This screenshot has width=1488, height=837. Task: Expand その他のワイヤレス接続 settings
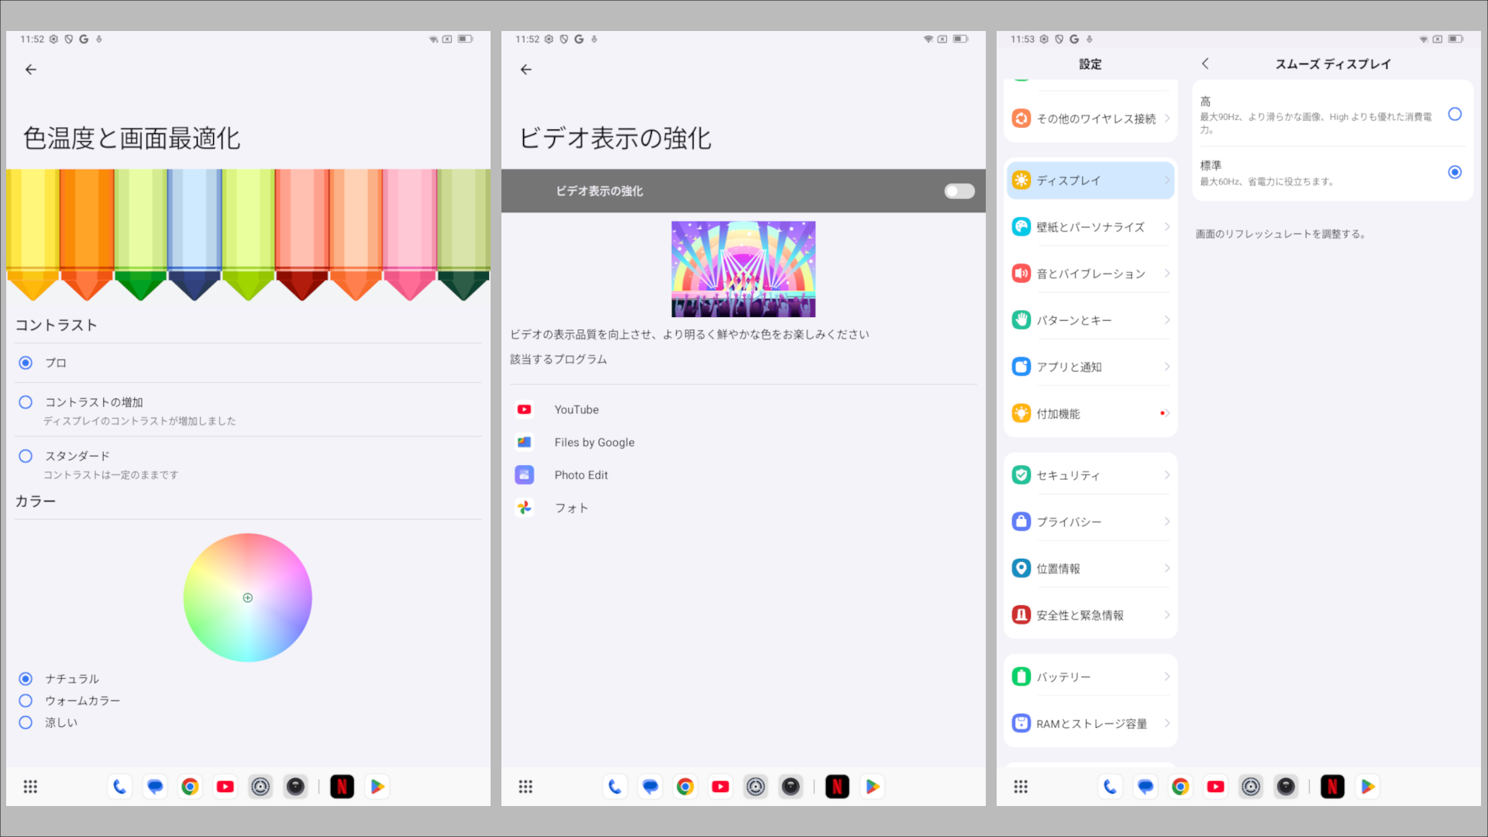(1089, 118)
